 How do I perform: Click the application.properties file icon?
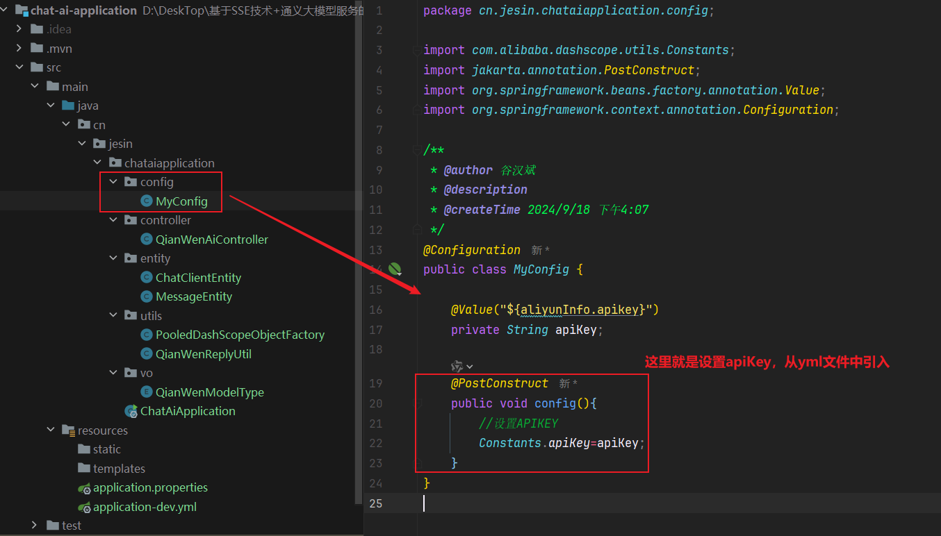point(84,488)
